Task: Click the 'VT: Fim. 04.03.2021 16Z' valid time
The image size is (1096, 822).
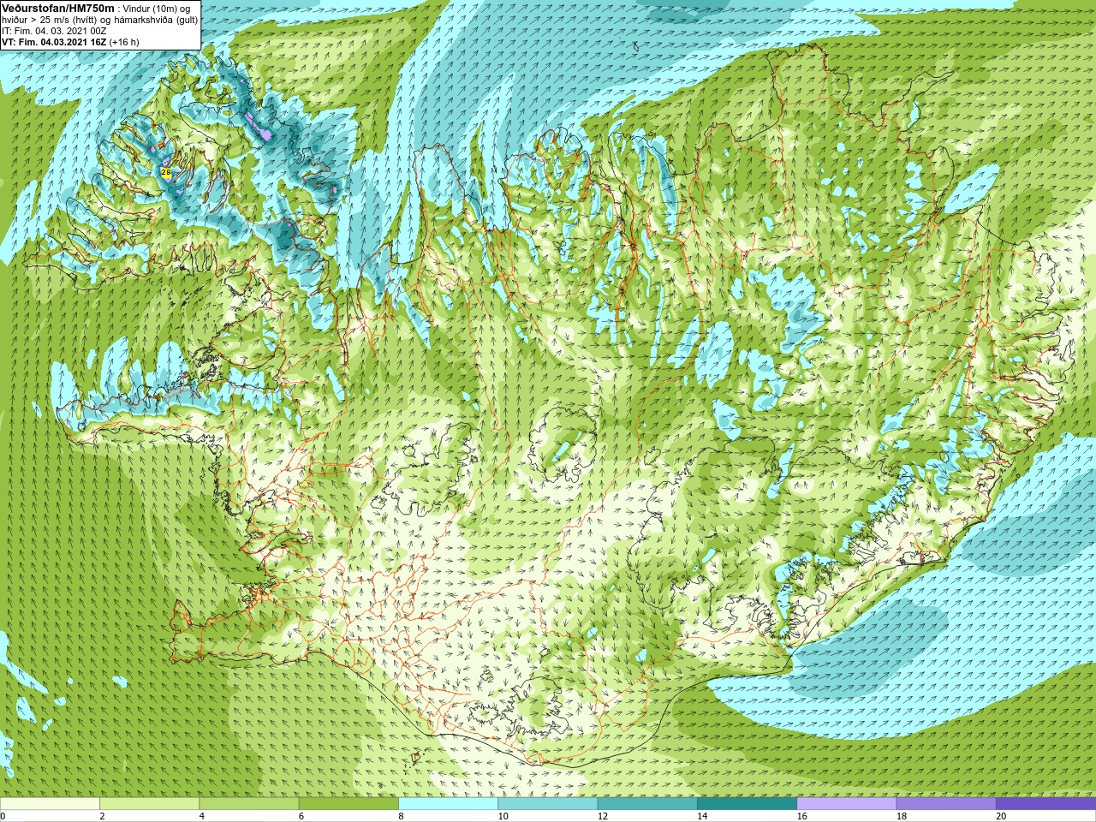Action: click(54, 42)
